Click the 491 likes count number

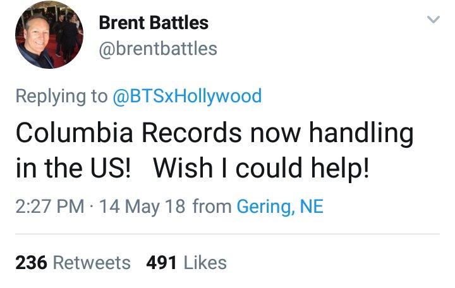(161, 262)
